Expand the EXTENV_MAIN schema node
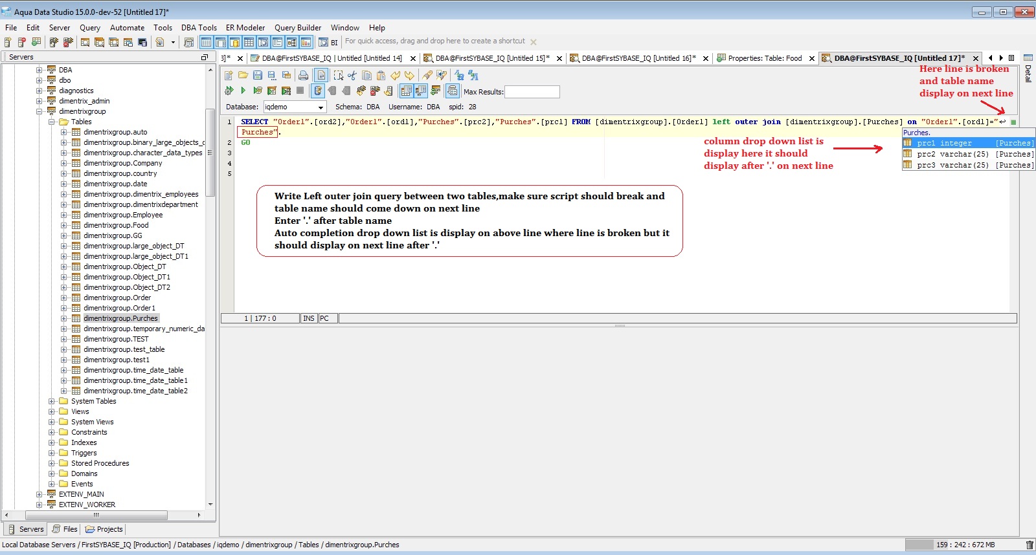 click(39, 494)
